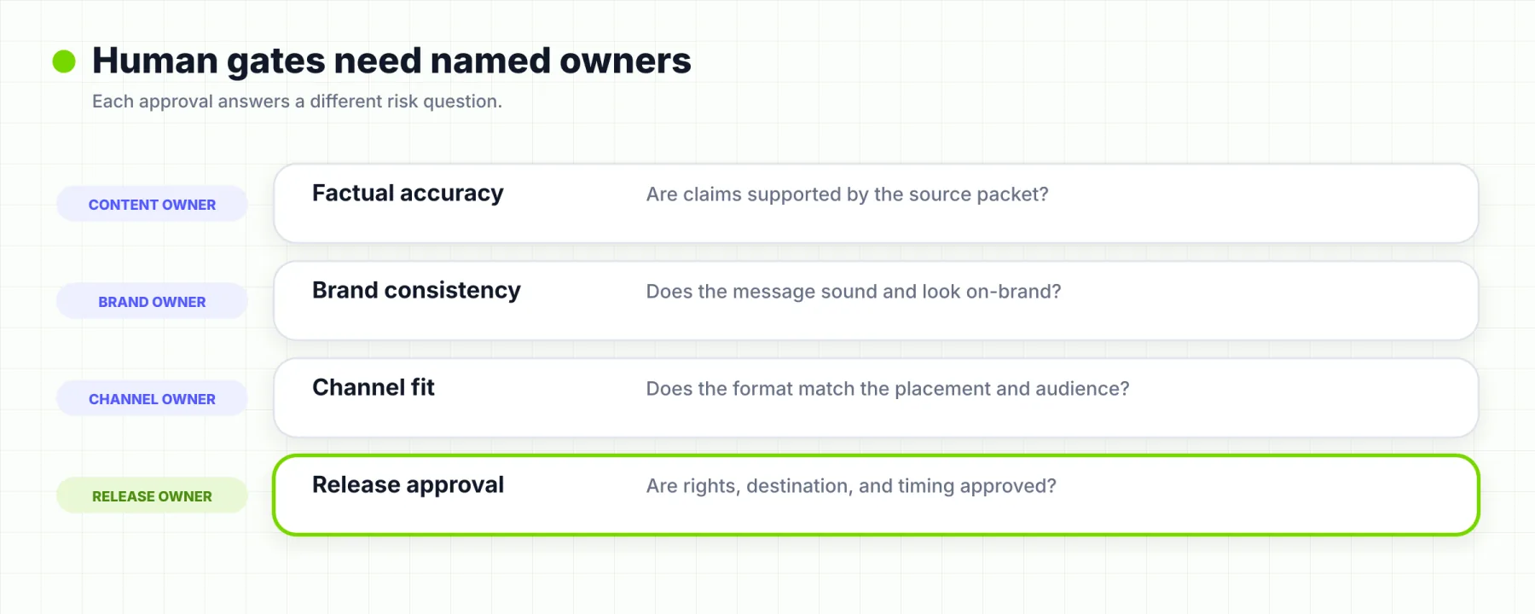This screenshot has width=1535, height=614.
Task: Select the CHANNEL OWNER pill
Action: (152, 398)
